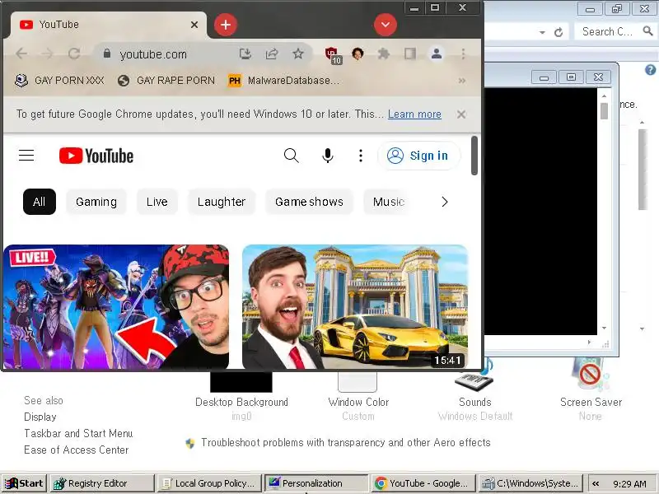Select the All filter chip
The height and width of the screenshot is (494, 659).
(x=39, y=202)
